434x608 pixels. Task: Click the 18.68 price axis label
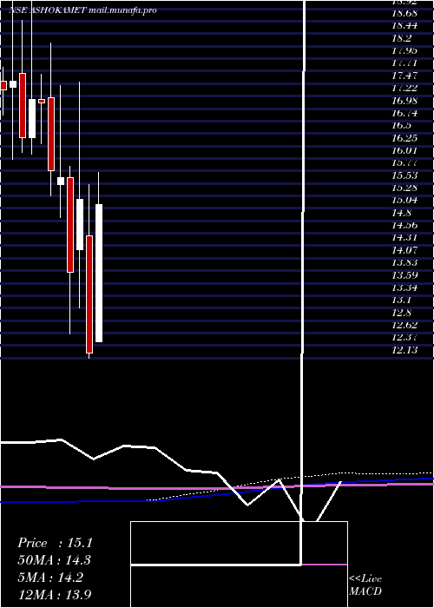[x=404, y=14]
